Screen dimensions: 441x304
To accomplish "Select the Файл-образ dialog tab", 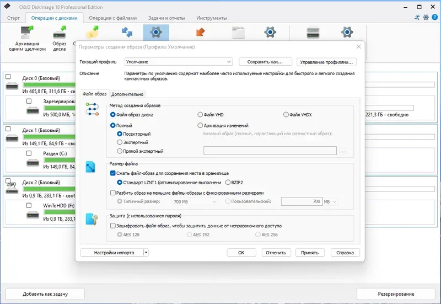I will coord(94,94).
